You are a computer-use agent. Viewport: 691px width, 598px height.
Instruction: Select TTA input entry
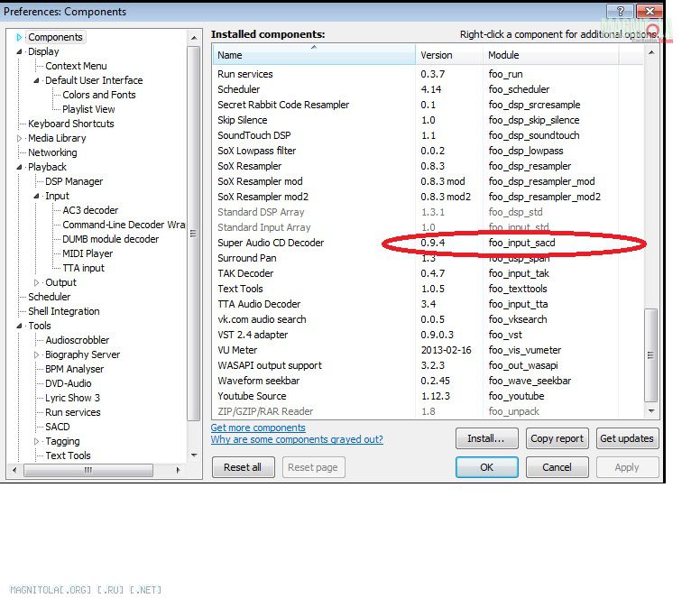(x=83, y=268)
